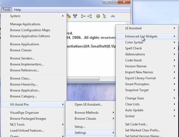This screenshot has width=179, height=137.
Task: Click the merging arrows toolbar icon
Action: (83, 16)
